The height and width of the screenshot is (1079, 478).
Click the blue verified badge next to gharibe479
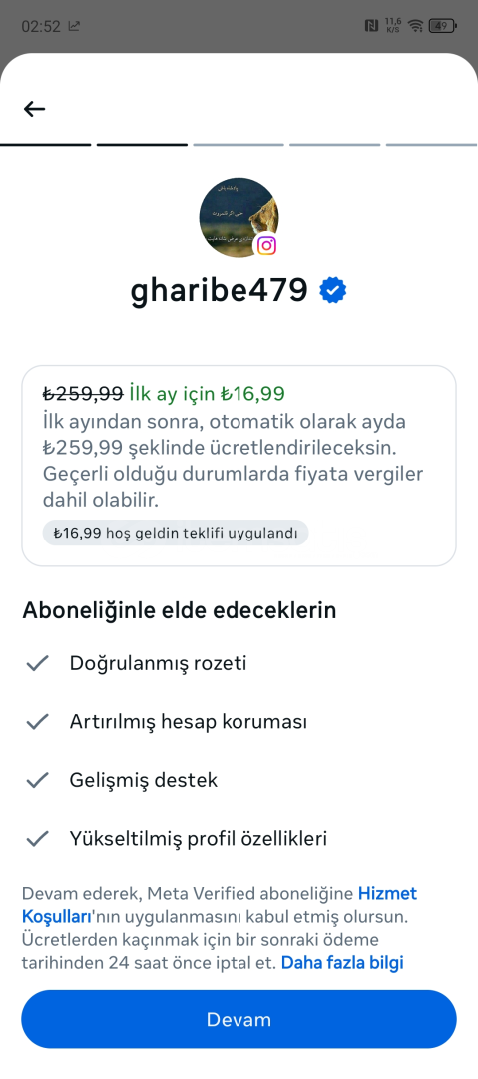333,291
